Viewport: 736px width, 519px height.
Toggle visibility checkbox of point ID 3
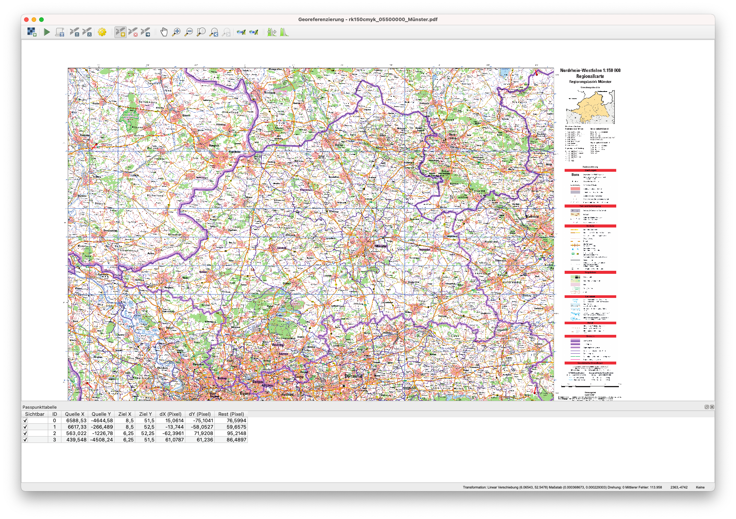coord(25,440)
